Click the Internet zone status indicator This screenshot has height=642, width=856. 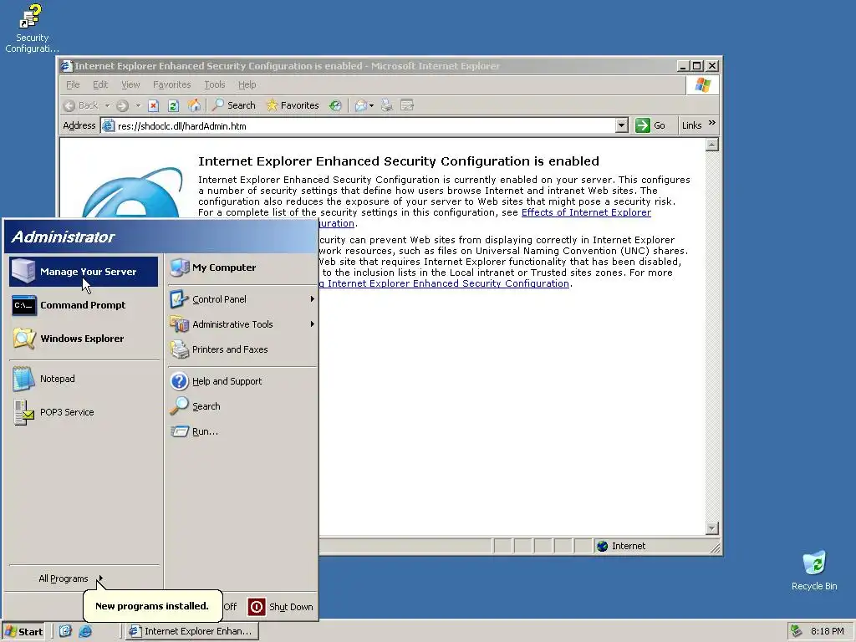tap(621, 546)
